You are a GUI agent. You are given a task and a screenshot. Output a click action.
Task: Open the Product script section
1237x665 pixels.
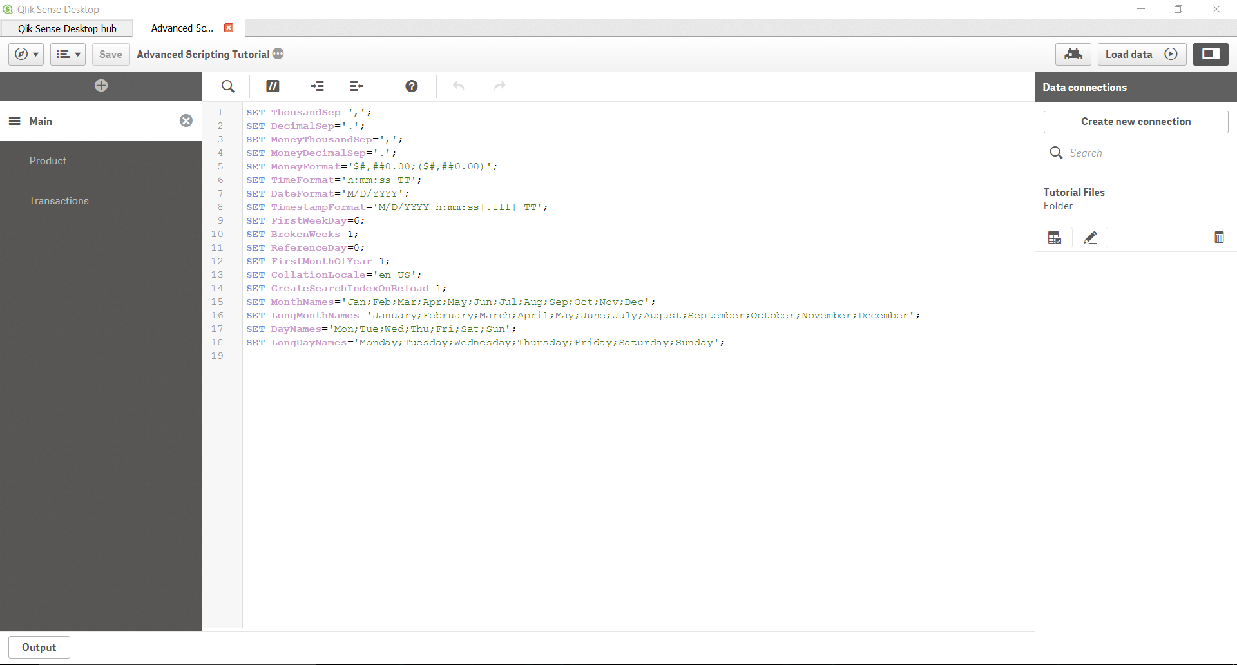click(101, 161)
